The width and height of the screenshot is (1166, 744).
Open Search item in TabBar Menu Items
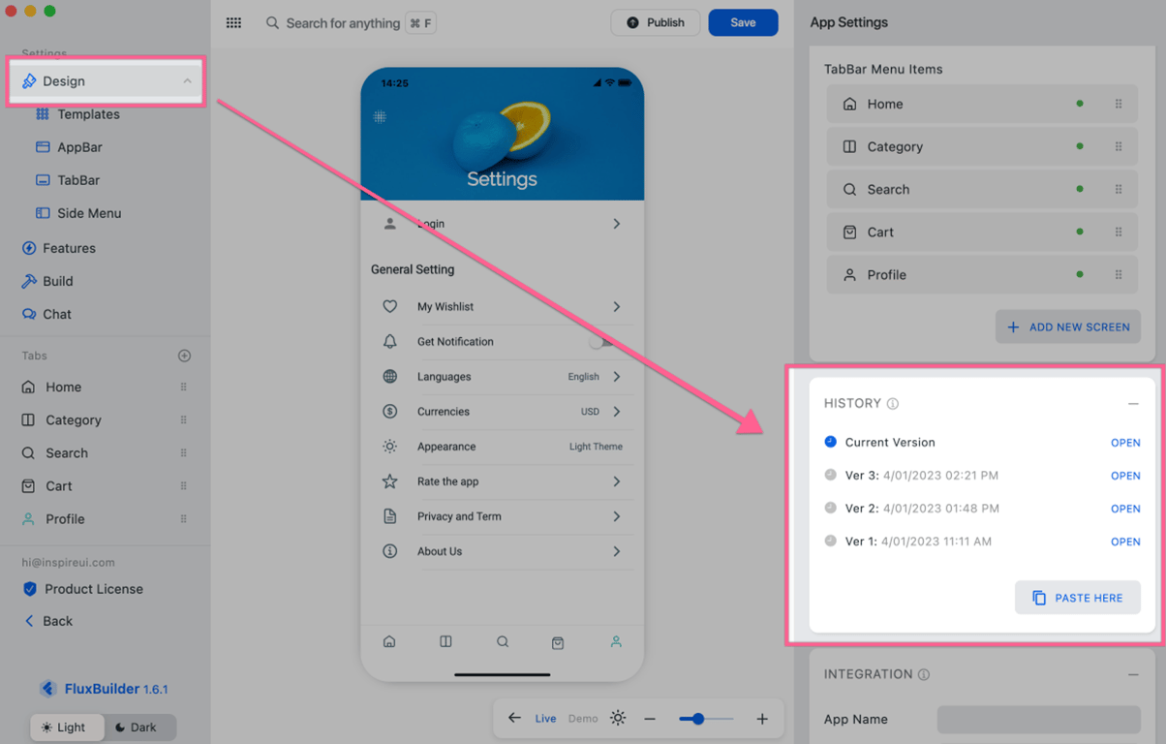pyautogui.click(x=982, y=189)
